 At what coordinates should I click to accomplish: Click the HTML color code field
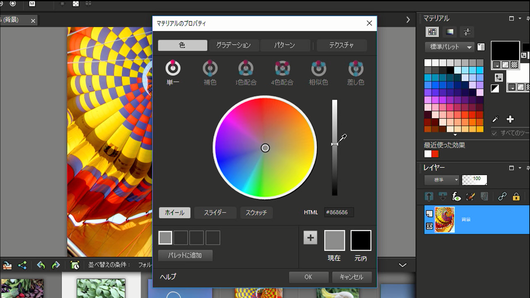coord(339,212)
